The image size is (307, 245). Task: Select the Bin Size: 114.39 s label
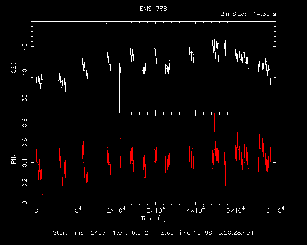pos(248,14)
